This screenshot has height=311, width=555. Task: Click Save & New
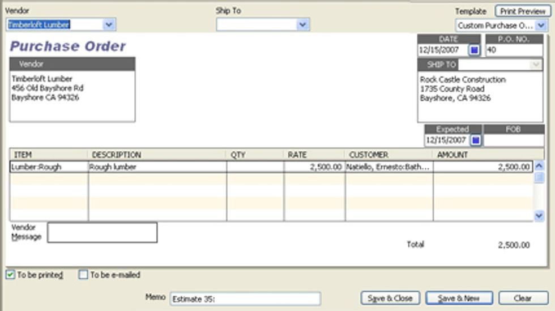click(459, 298)
